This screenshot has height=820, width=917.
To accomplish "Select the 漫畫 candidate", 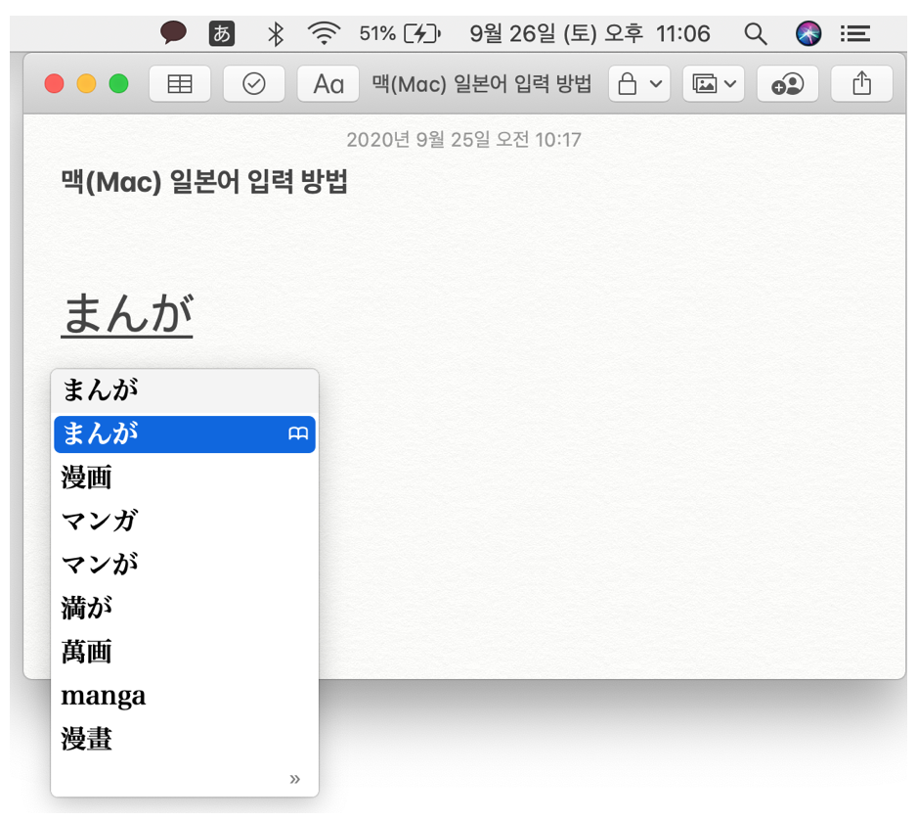I will coord(185,739).
